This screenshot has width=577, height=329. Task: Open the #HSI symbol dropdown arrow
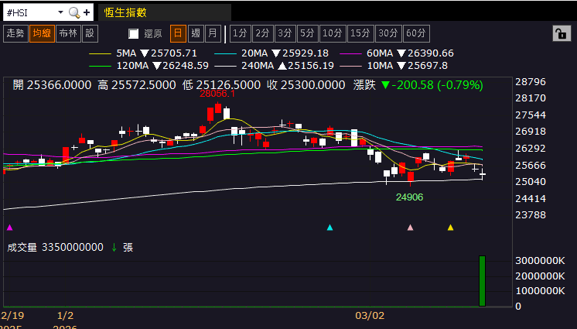click(x=60, y=12)
